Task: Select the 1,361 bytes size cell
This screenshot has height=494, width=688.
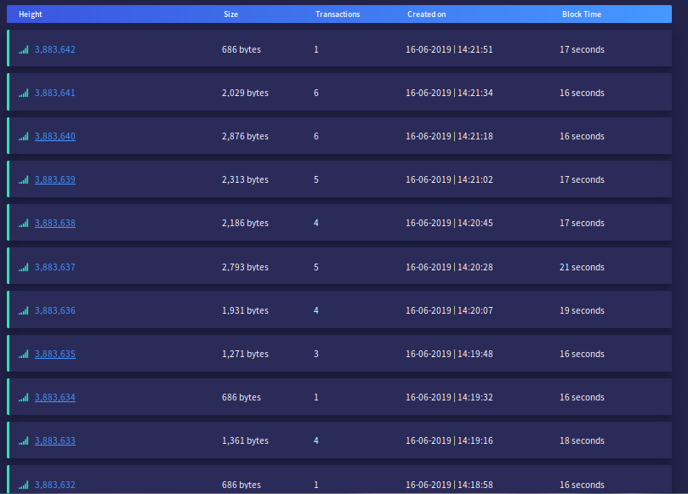Action: coord(245,441)
